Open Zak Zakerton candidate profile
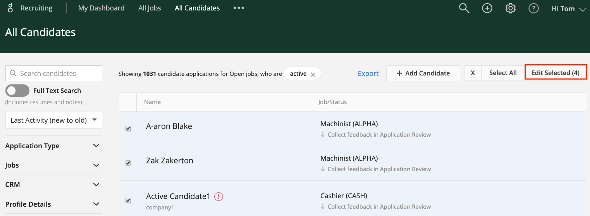The height and width of the screenshot is (216, 590). pos(170,161)
